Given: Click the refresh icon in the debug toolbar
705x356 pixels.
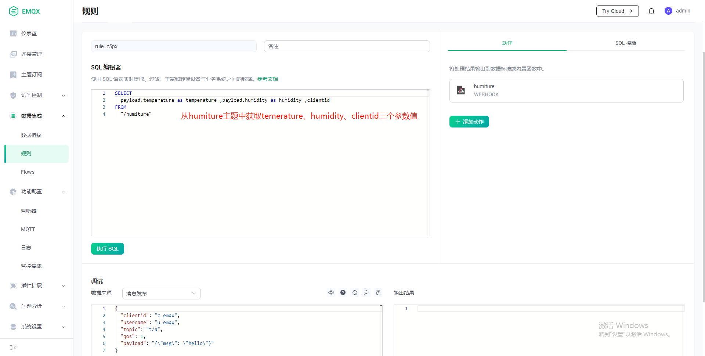Looking at the screenshot, I should pyautogui.click(x=355, y=292).
